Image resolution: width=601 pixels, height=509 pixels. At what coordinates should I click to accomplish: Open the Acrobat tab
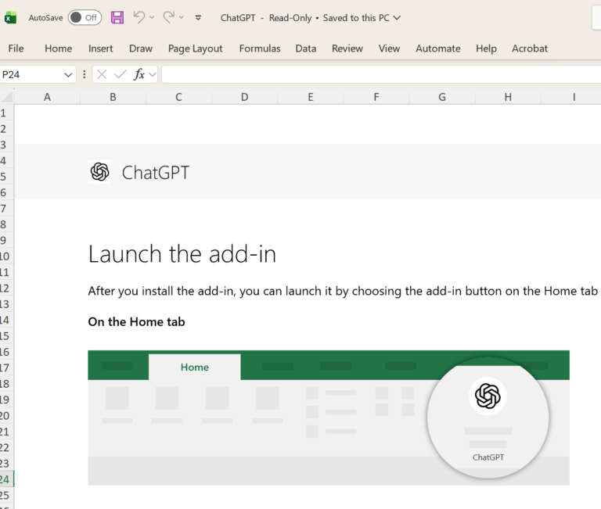tap(530, 48)
